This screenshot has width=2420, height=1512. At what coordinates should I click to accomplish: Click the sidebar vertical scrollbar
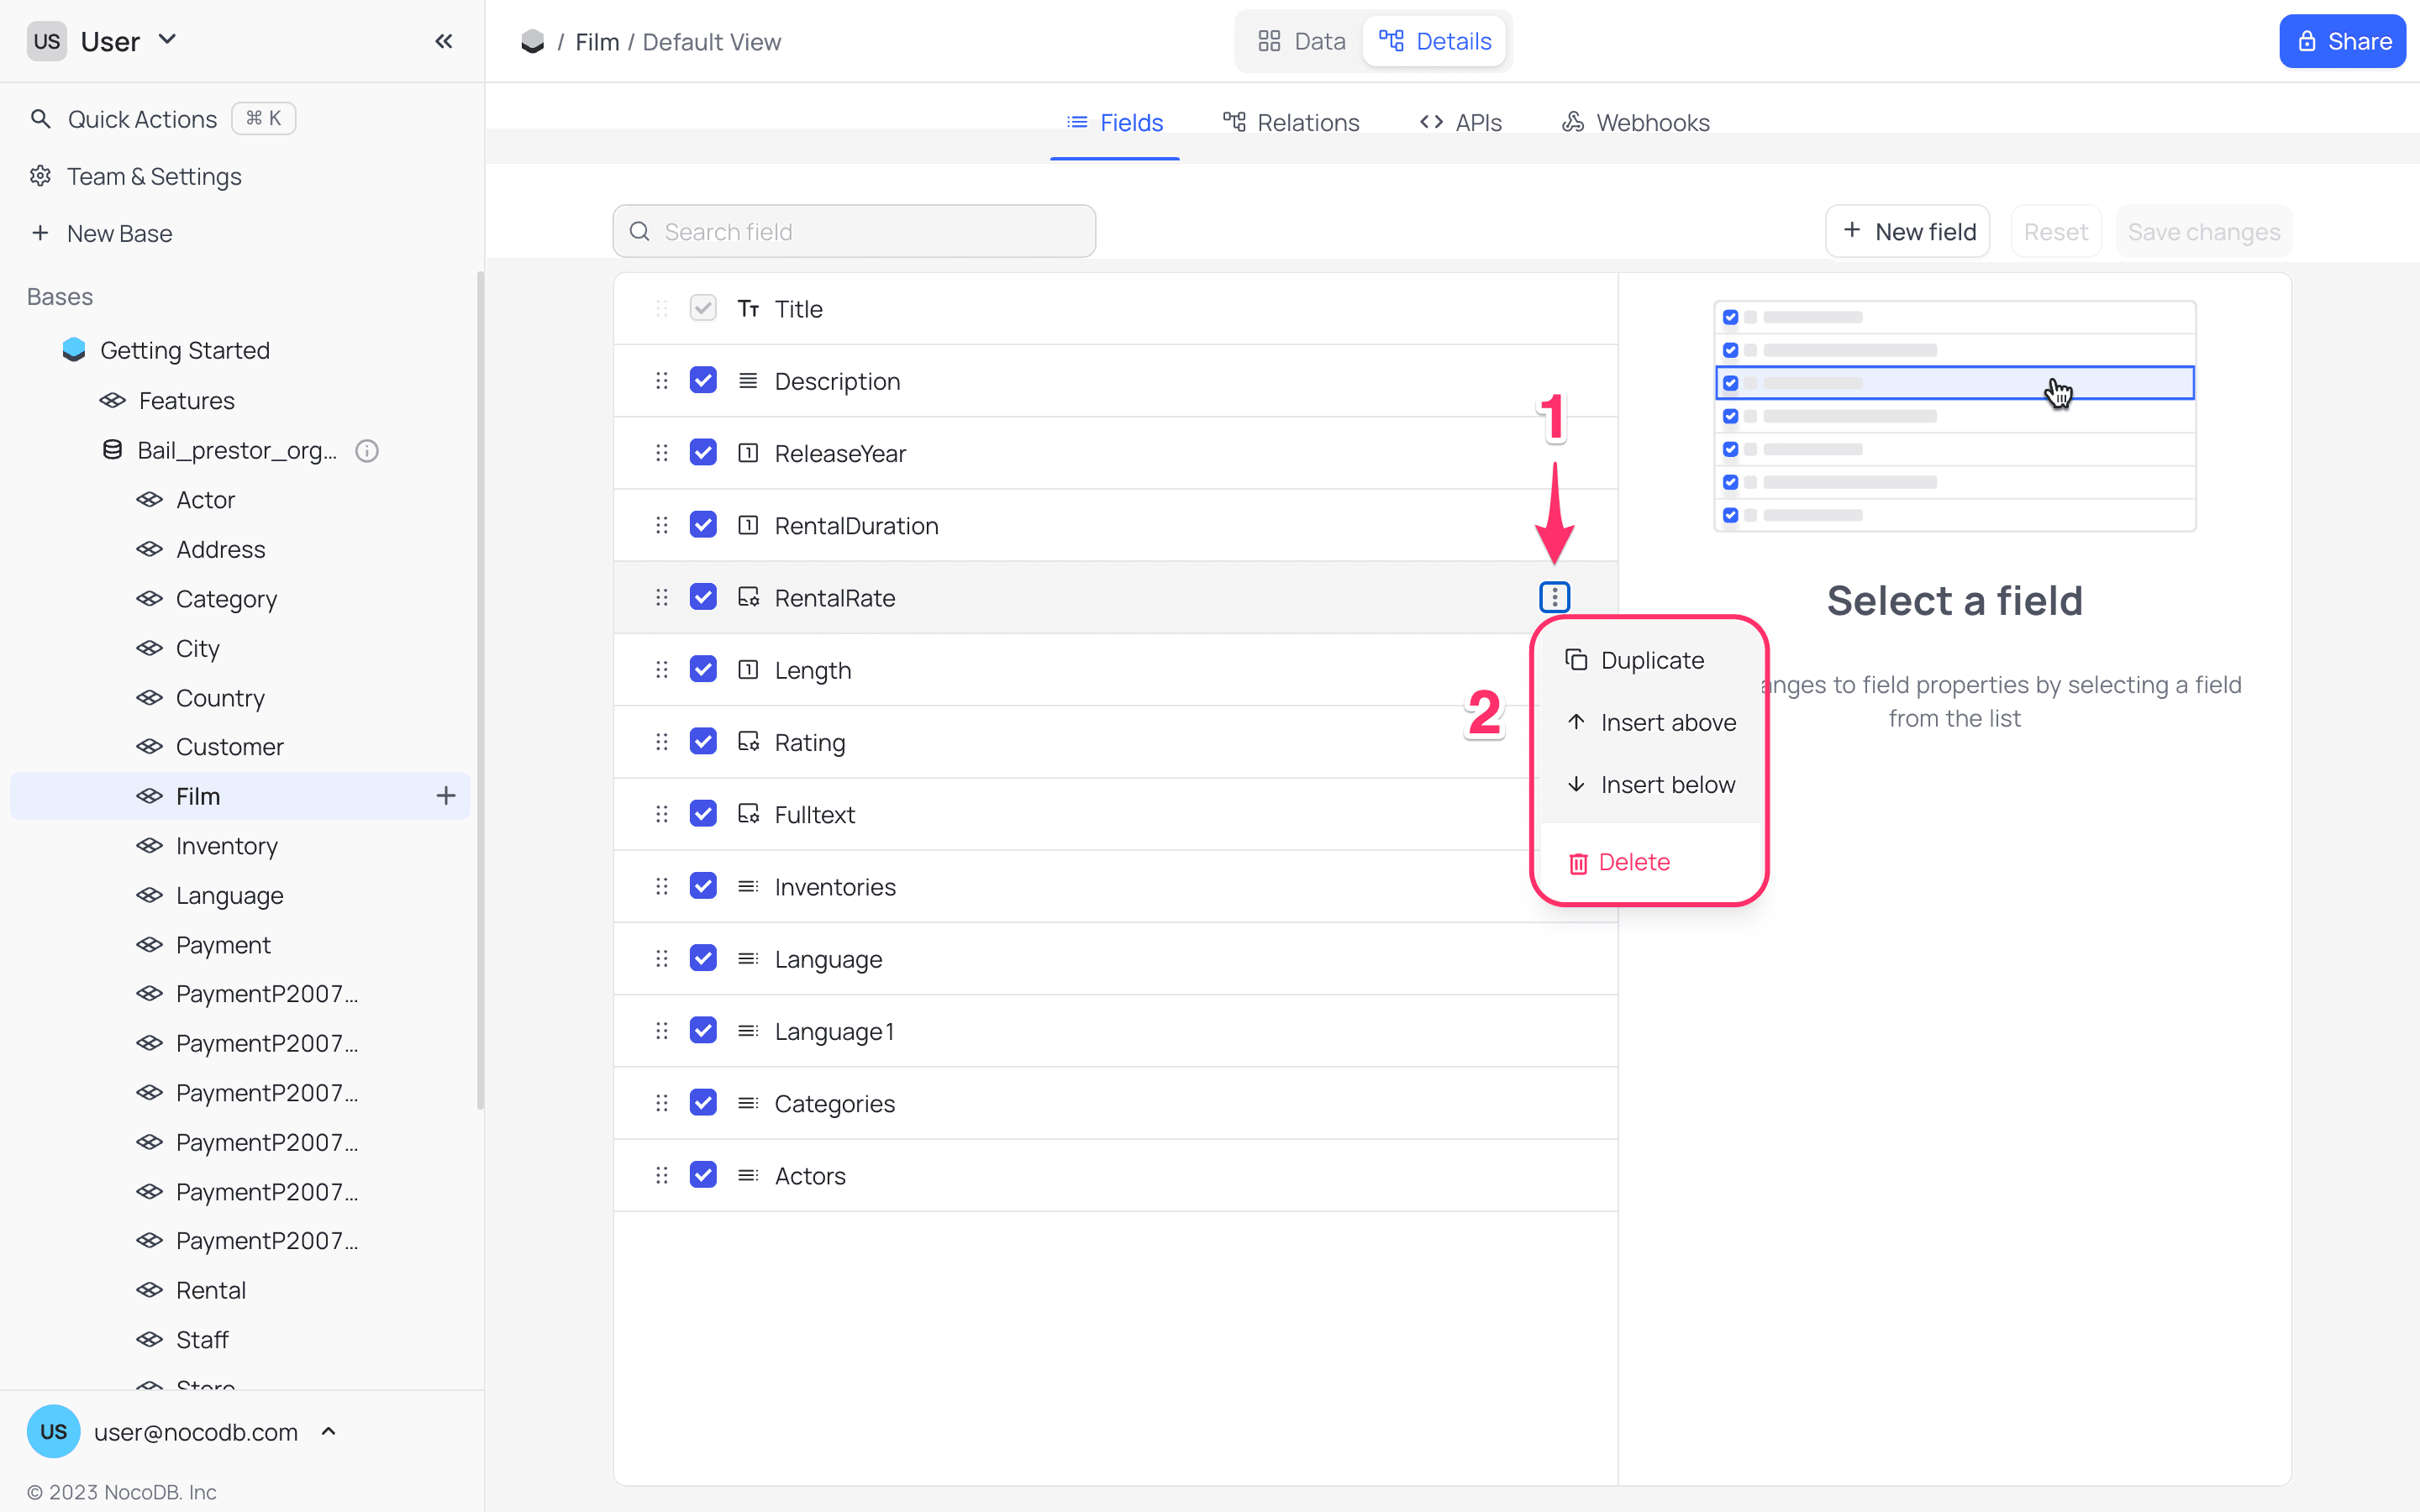click(480, 690)
